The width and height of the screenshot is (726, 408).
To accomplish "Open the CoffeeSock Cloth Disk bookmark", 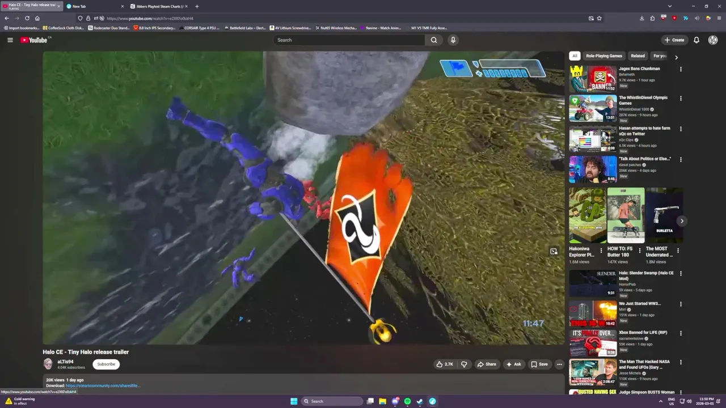I will coord(64,28).
